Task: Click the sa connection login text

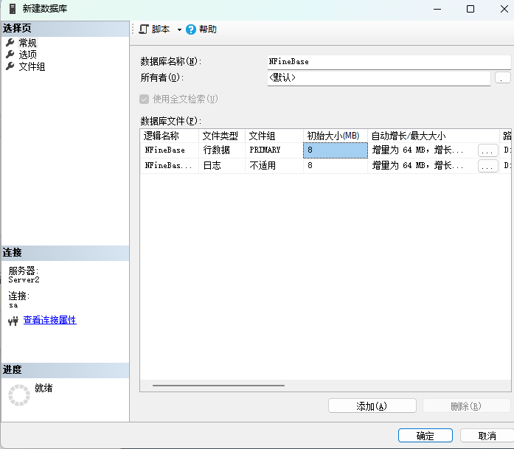Action: coord(13,305)
